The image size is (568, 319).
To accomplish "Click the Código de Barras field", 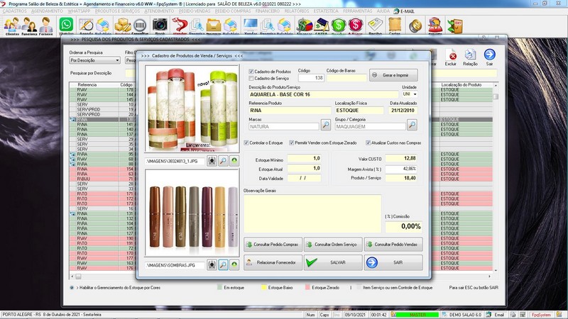I will [346, 78].
